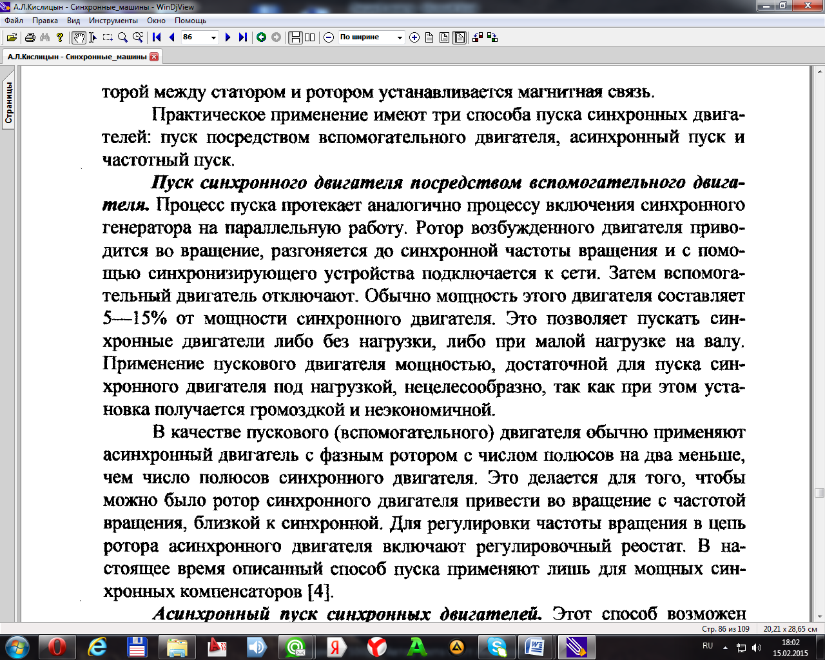Open AIMP player from taskbar
The width and height of the screenshot is (825, 660).
pos(456,646)
